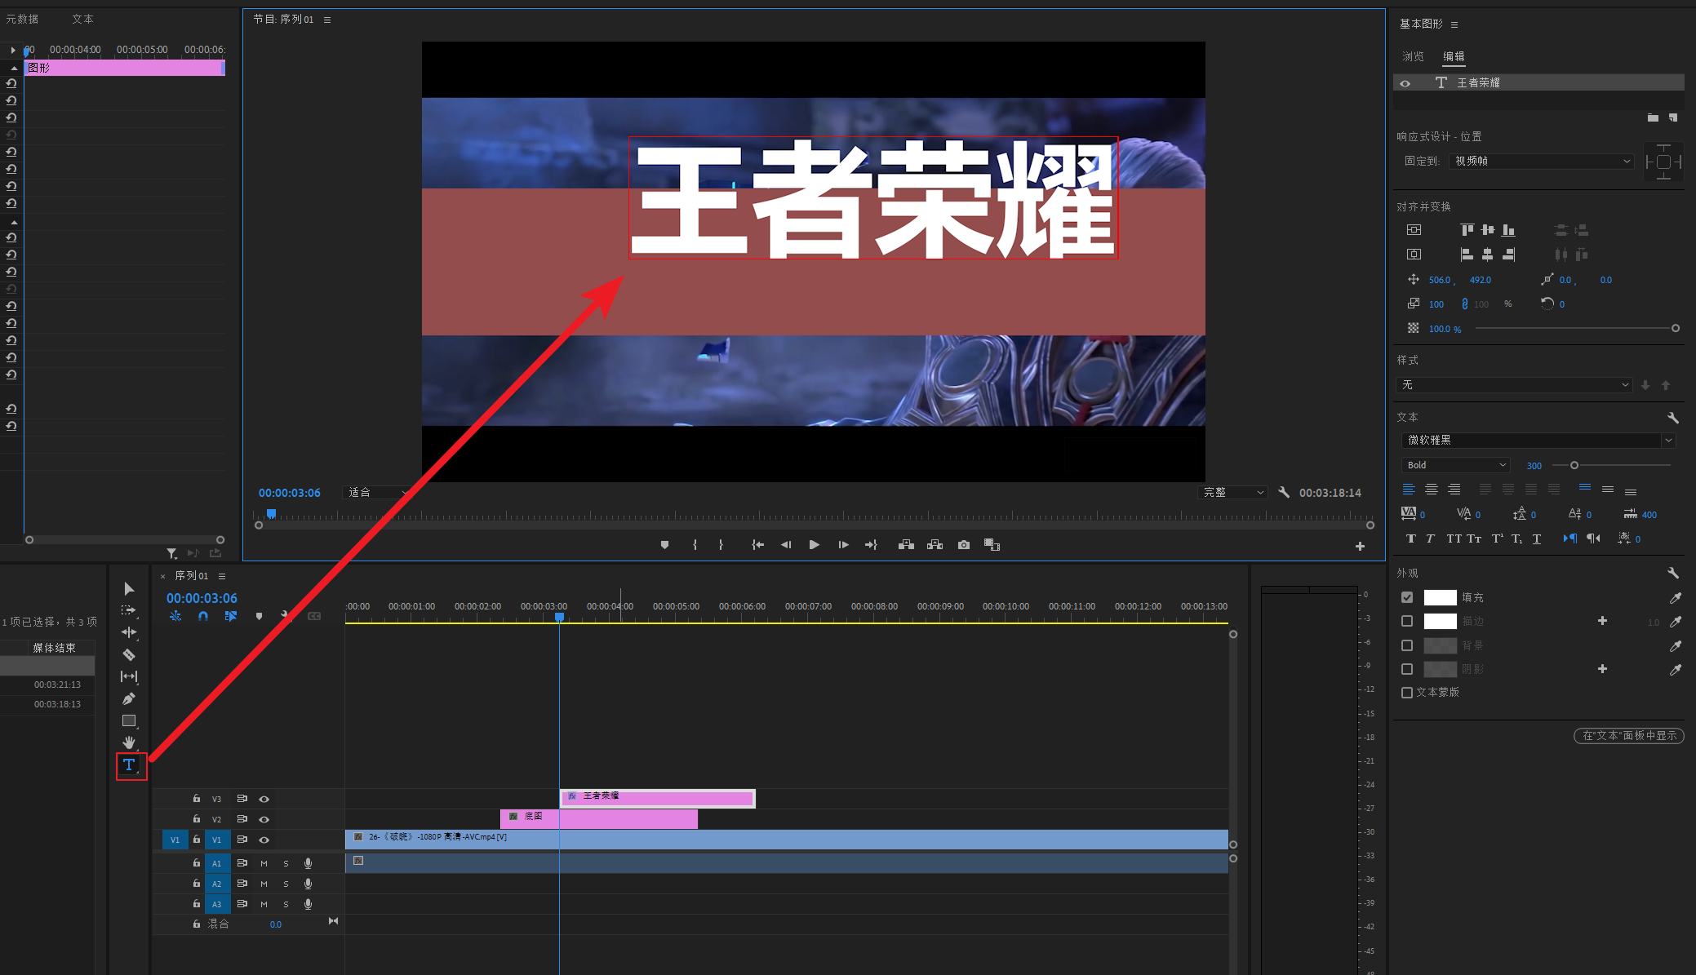Open the Bold font style dropdown
1696x975 pixels.
[x=1456, y=465]
